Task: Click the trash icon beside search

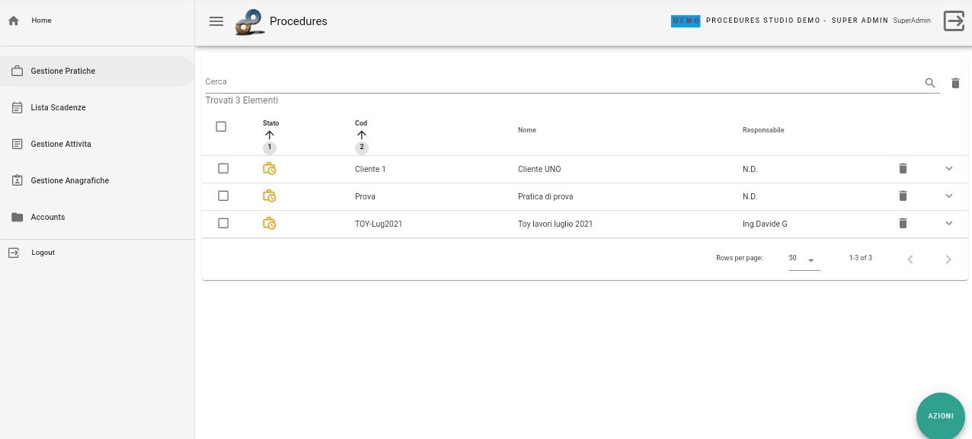Action: [x=955, y=83]
